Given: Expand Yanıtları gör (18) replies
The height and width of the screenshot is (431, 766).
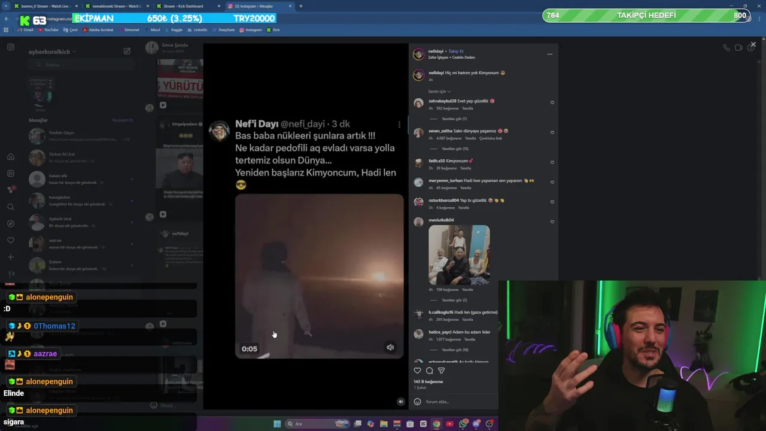Looking at the screenshot, I should pos(455,350).
